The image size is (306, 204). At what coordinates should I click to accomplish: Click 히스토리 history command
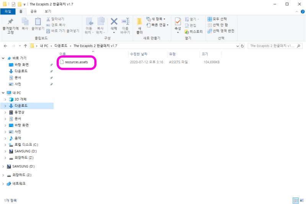pyautogui.click(x=194, y=32)
